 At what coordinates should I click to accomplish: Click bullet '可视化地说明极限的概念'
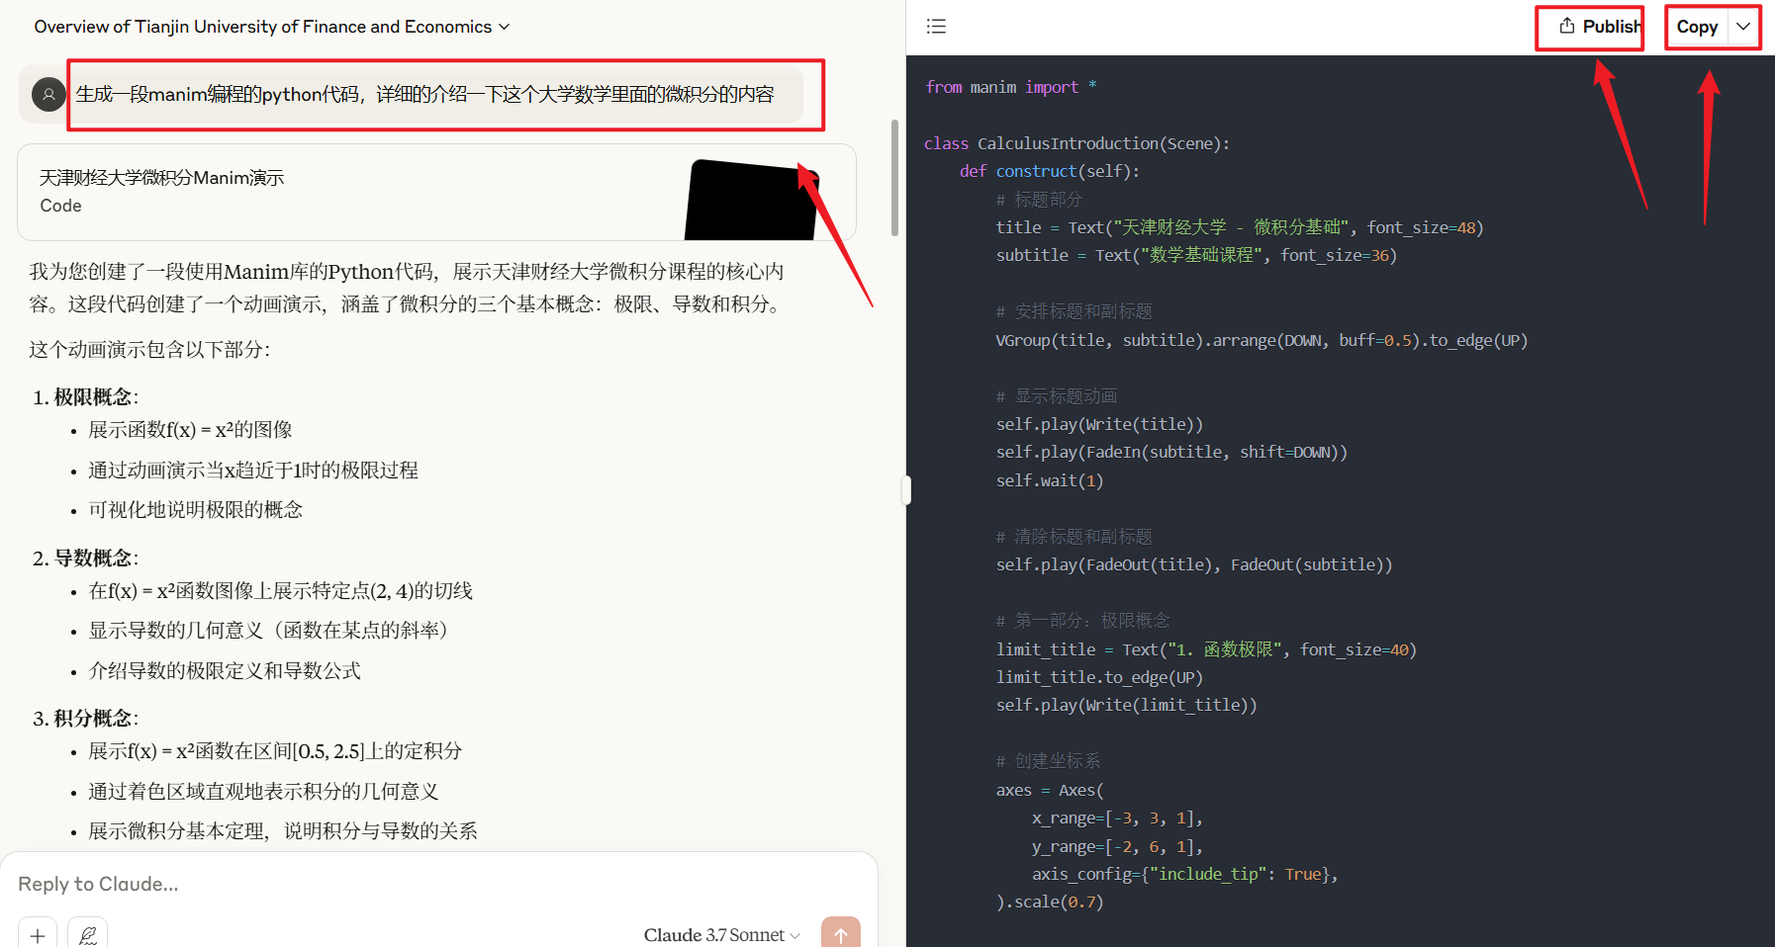click(196, 510)
